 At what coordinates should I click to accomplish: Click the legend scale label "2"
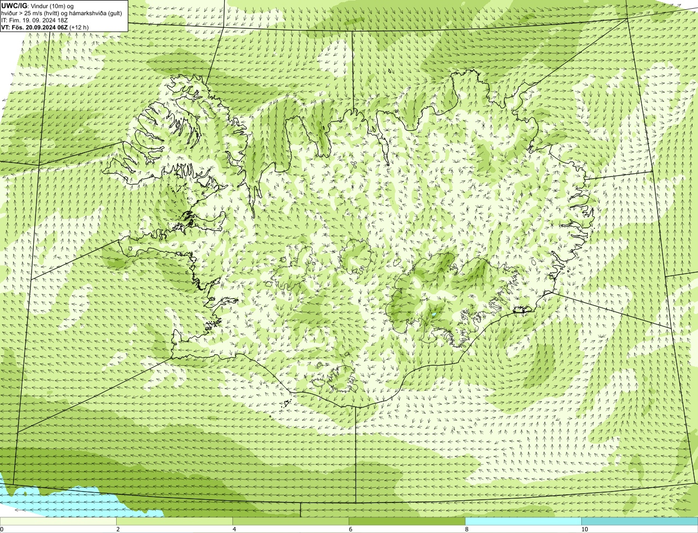pos(118,529)
